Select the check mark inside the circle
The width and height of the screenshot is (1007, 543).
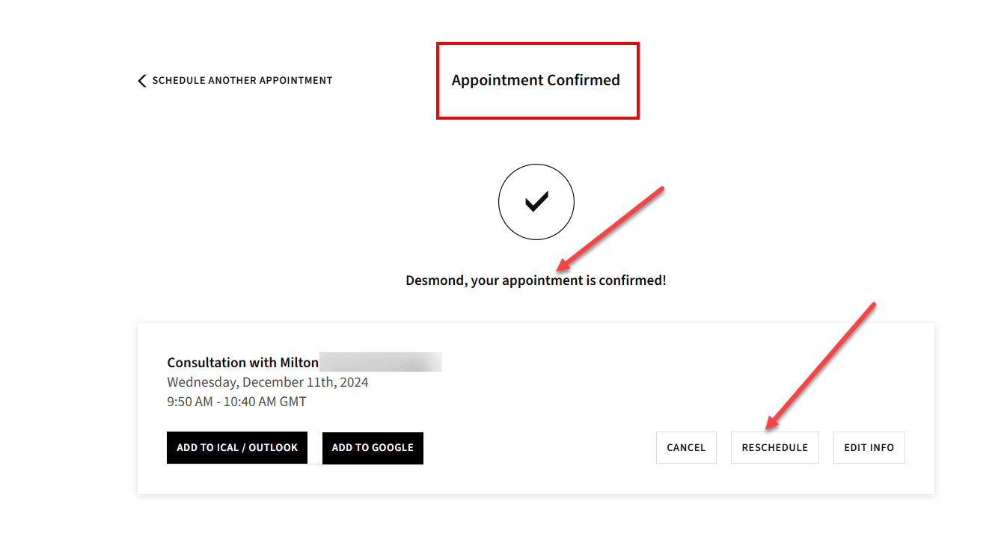[x=536, y=200]
